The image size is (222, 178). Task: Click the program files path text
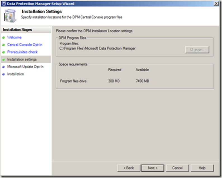click(x=97, y=48)
